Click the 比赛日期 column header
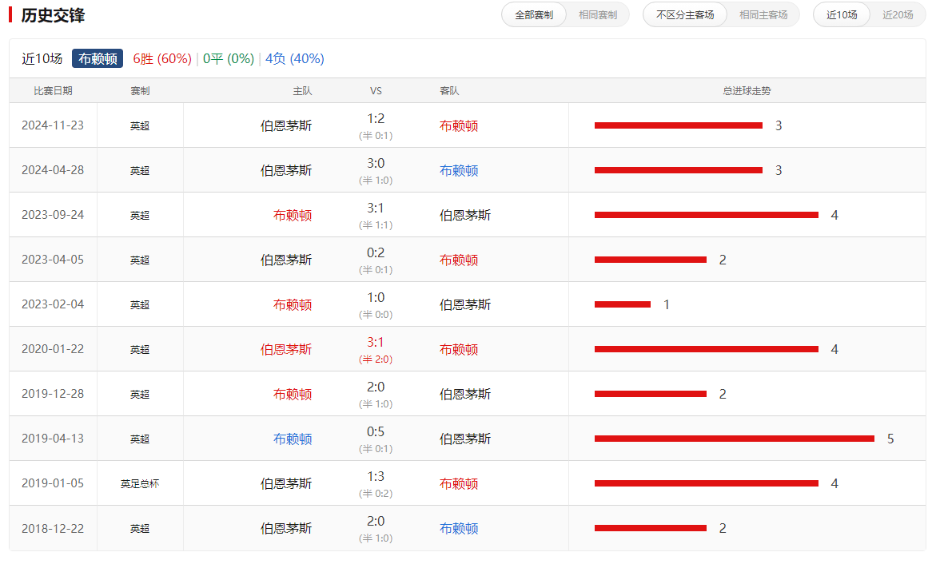932x568 pixels. pyautogui.click(x=53, y=91)
